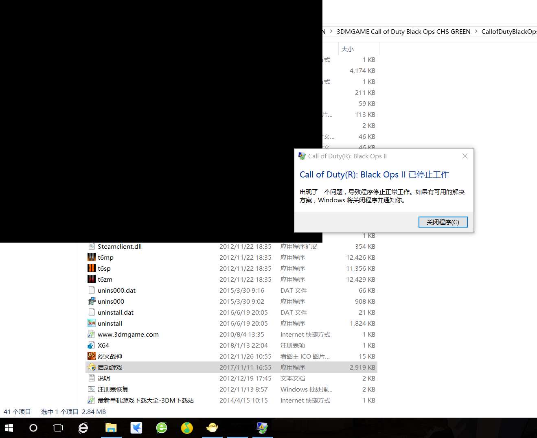Click the date 2018/1/13 22:04
Screen dimensions: 537x438
pos(243,345)
